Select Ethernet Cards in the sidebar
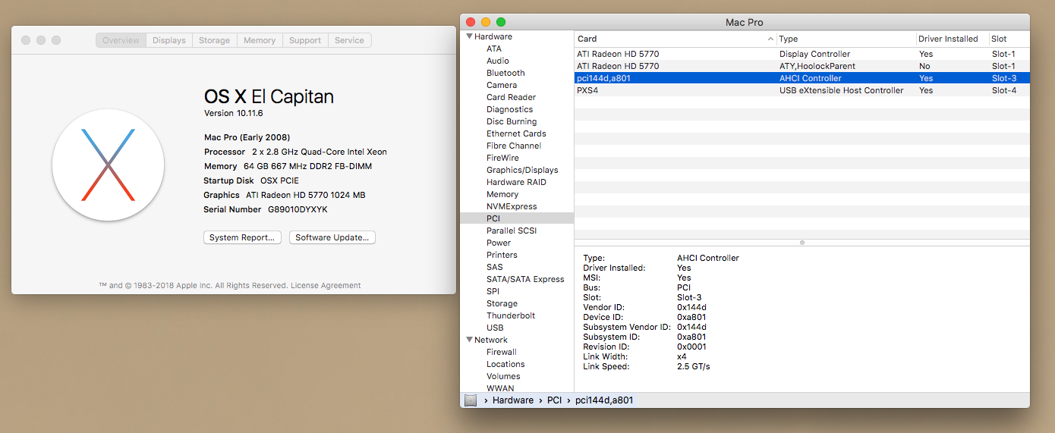1055x433 pixels. pos(516,133)
